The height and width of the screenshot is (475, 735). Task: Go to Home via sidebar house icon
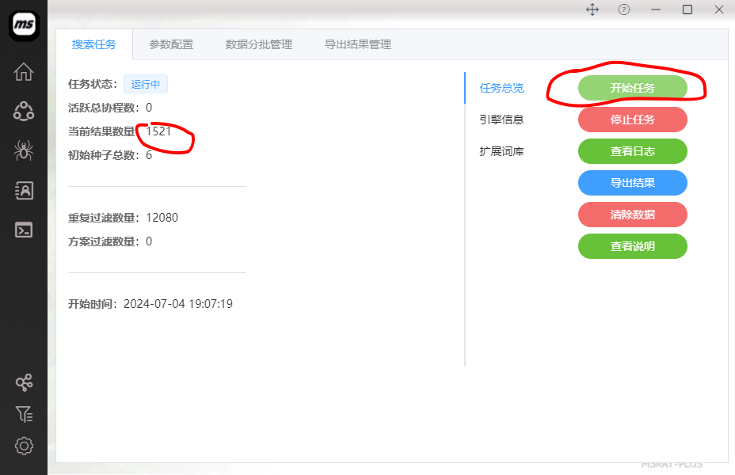[24, 71]
